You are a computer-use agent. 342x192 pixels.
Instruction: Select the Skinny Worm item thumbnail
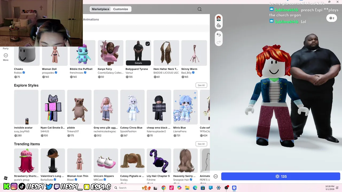click(x=194, y=53)
